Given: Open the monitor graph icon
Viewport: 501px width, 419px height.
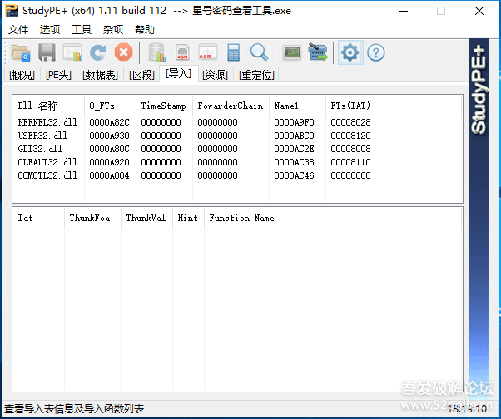Looking at the screenshot, I should pos(292,52).
